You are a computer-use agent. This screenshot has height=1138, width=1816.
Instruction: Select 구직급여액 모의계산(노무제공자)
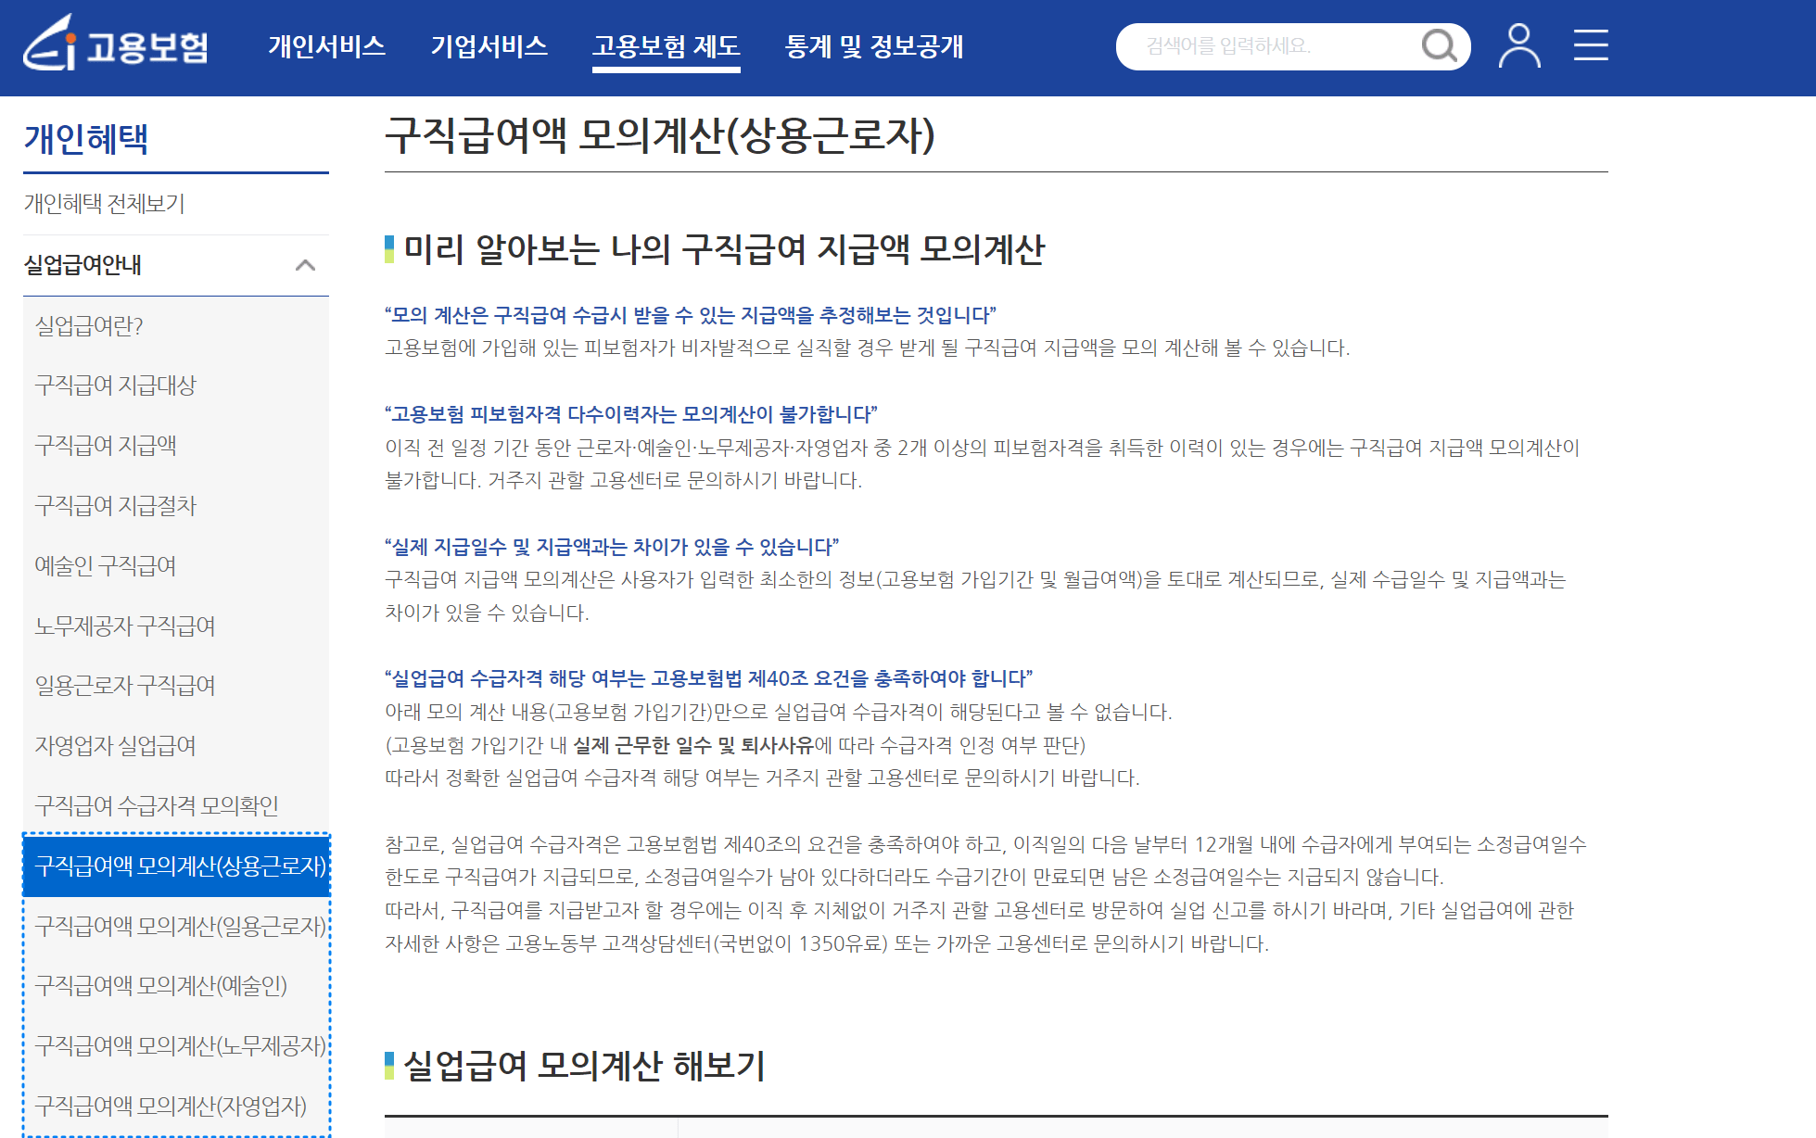182,1046
